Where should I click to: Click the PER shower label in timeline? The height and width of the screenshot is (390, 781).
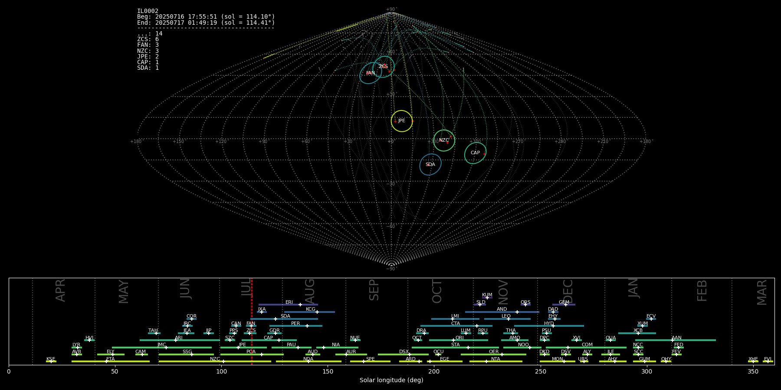(x=295, y=324)
